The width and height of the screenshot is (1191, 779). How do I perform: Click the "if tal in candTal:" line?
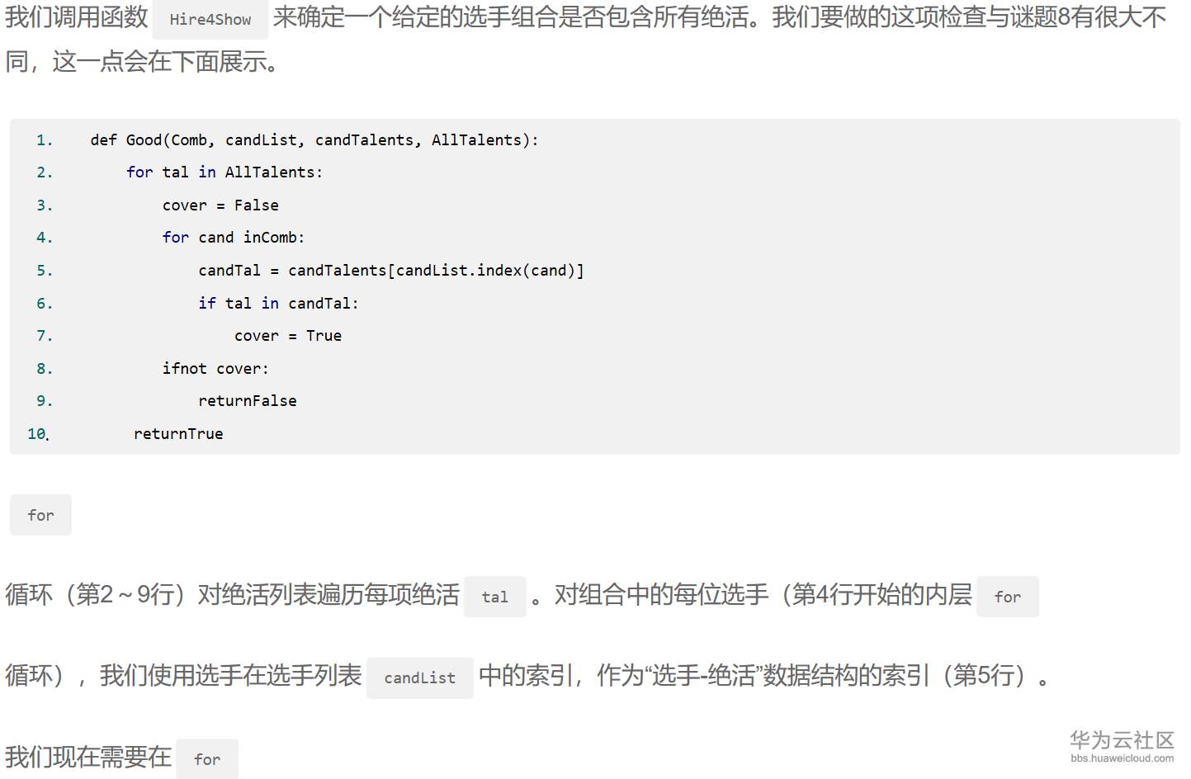point(278,304)
